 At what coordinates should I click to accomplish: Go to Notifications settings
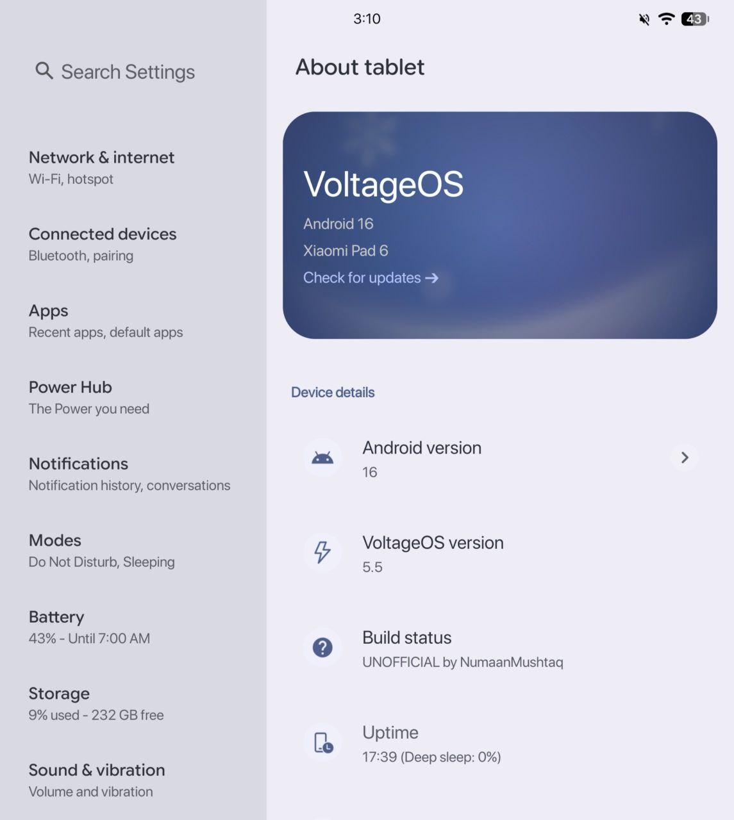tap(129, 473)
